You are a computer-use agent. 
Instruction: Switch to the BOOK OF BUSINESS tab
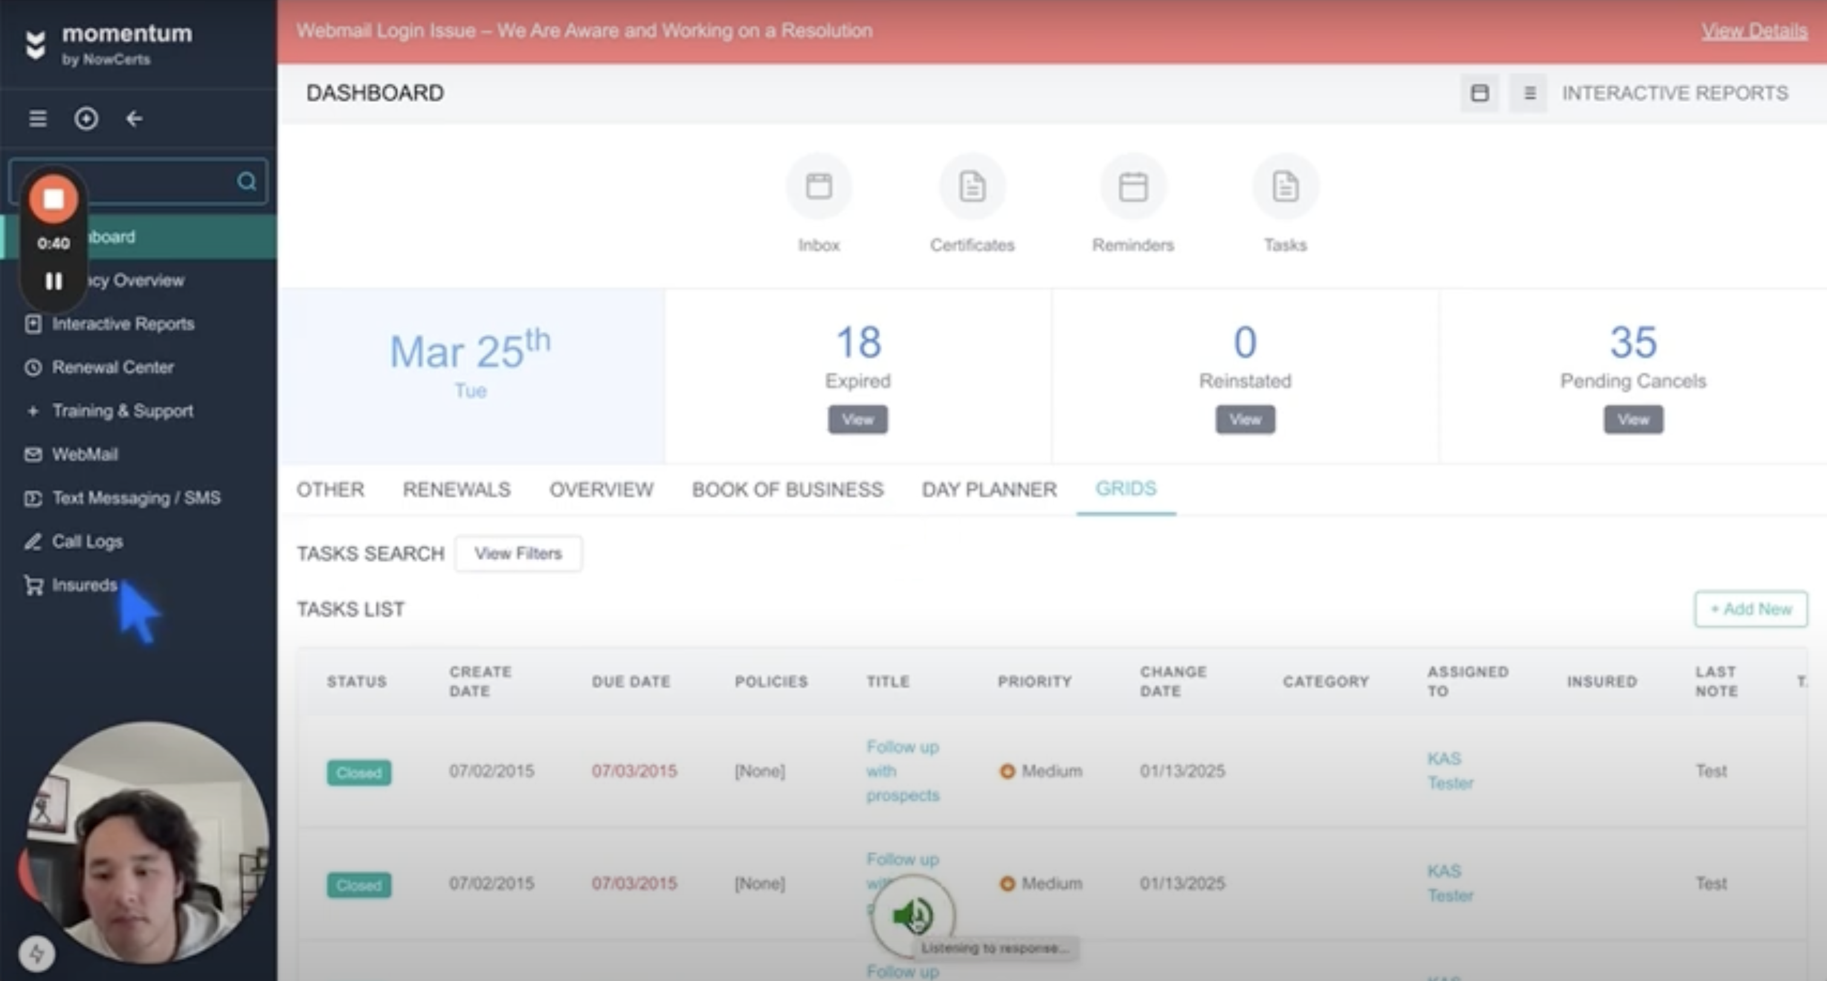pos(787,489)
